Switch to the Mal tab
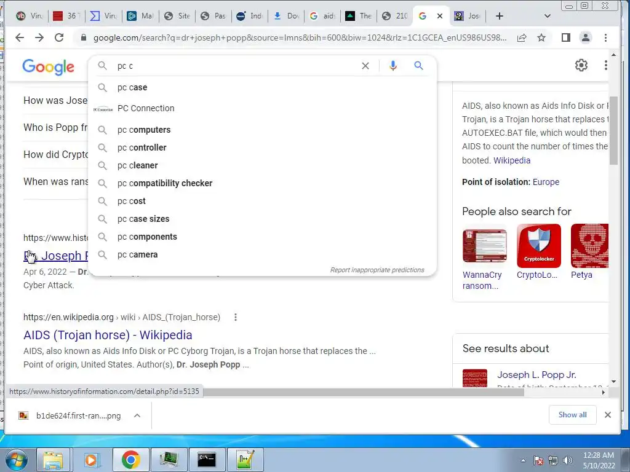Viewport: 630px width, 472px height. (140, 16)
